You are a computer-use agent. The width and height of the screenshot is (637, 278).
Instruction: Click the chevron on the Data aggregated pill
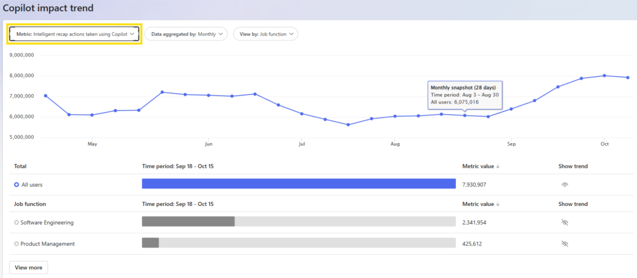pyautogui.click(x=222, y=34)
